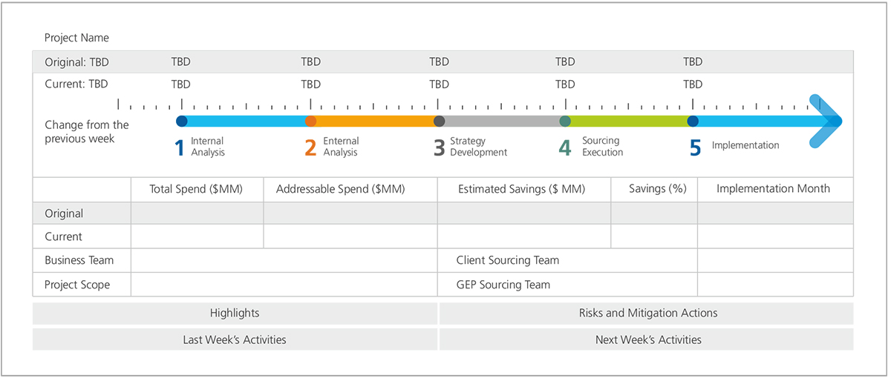This screenshot has height=378, width=891.
Task: Click Current row TBD above Sourcing Execution stage
Action: tap(565, 84)
